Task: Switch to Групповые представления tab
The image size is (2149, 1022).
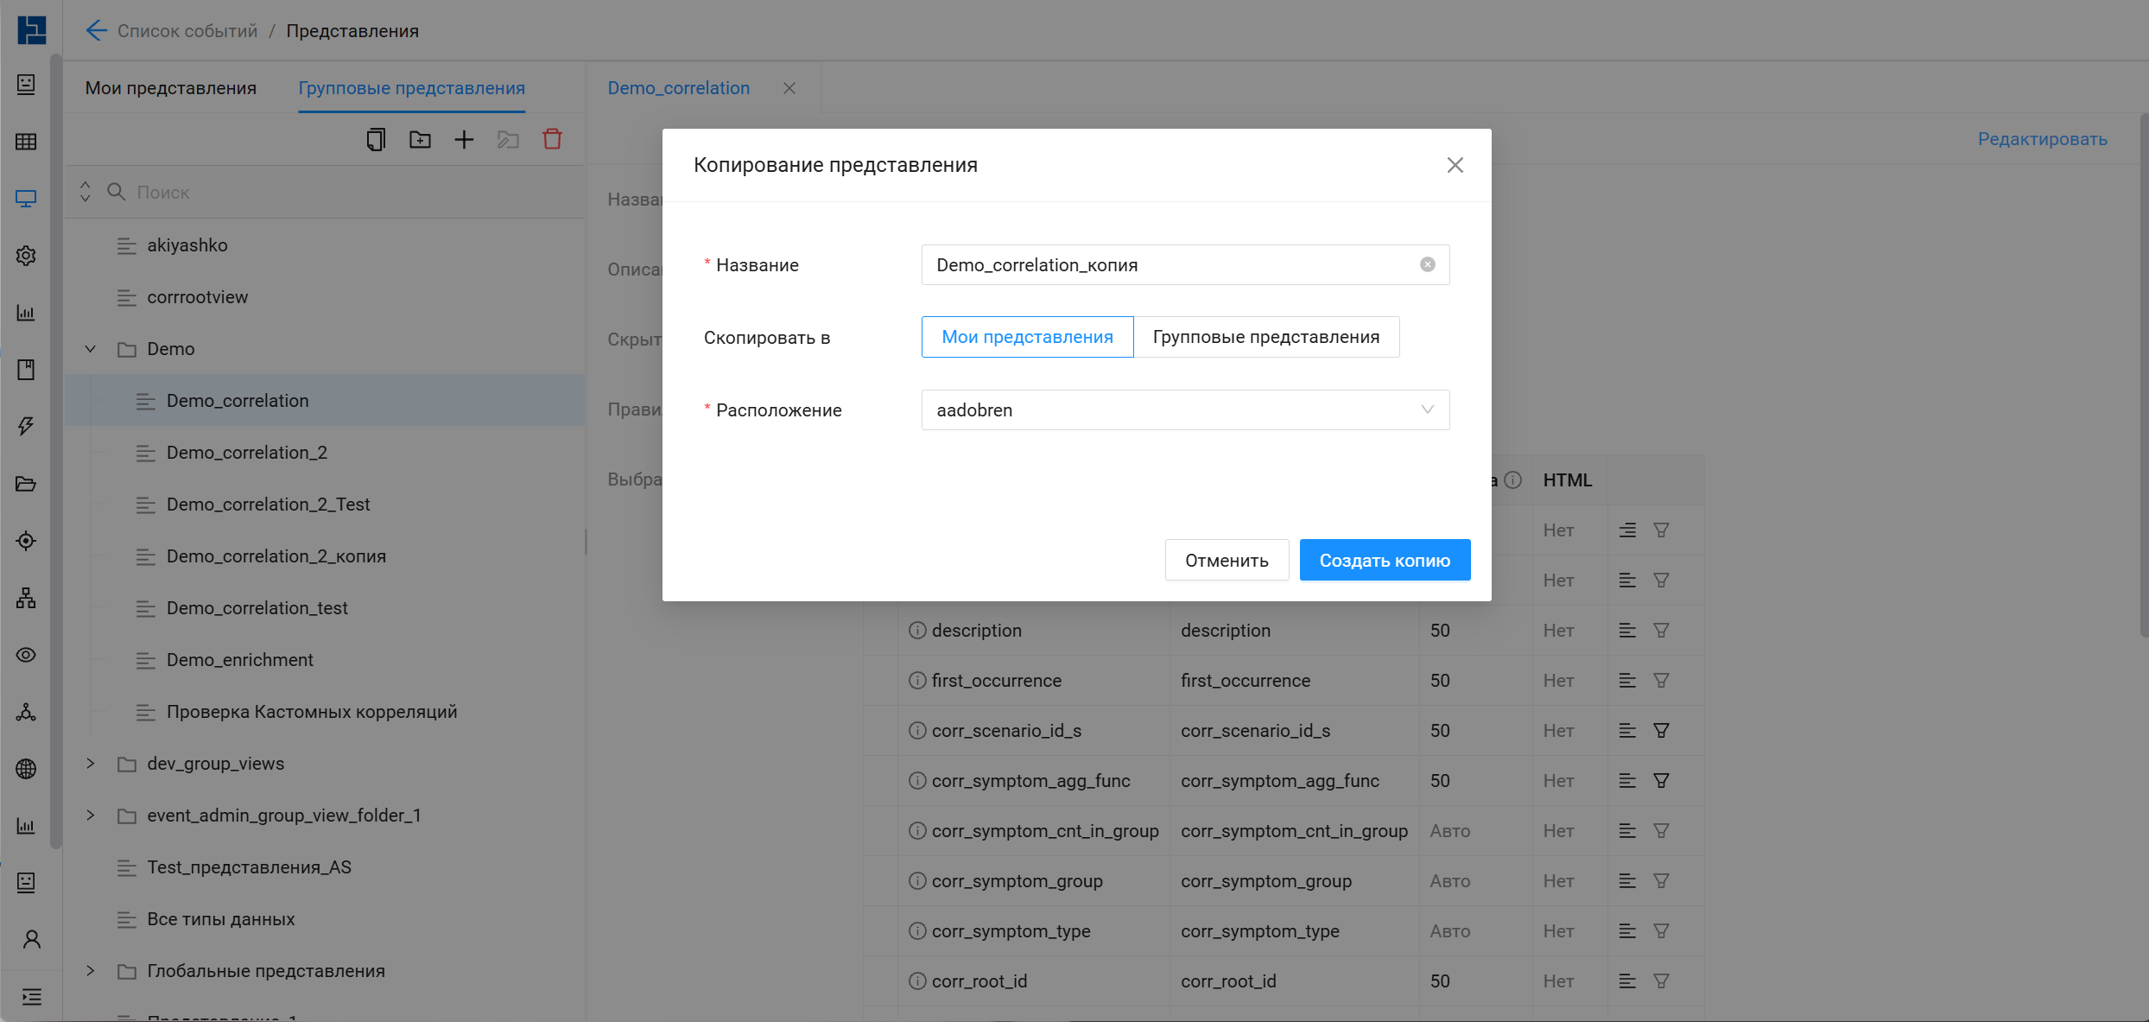Action: coord(412,88)
